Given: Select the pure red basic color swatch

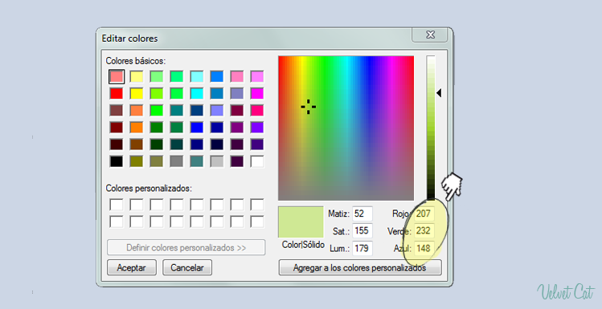Looking at the screenshot, I should 117,94.
